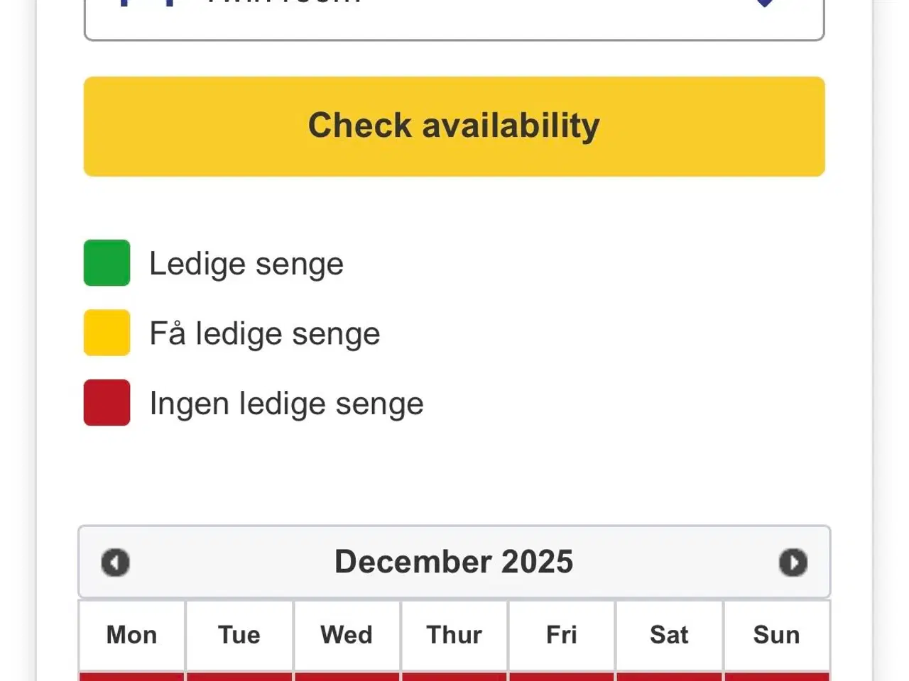Click the Thur weekday header
The height and width of the screenshot is (681, 909).
[454, 635]
